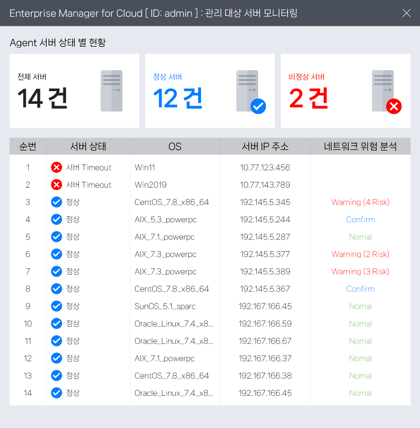
Task: Sort by 서버 상태 column header
Action: click(88, 146)
